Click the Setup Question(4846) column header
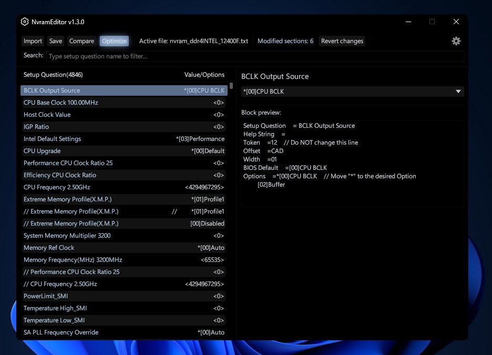 click(53, 75)
